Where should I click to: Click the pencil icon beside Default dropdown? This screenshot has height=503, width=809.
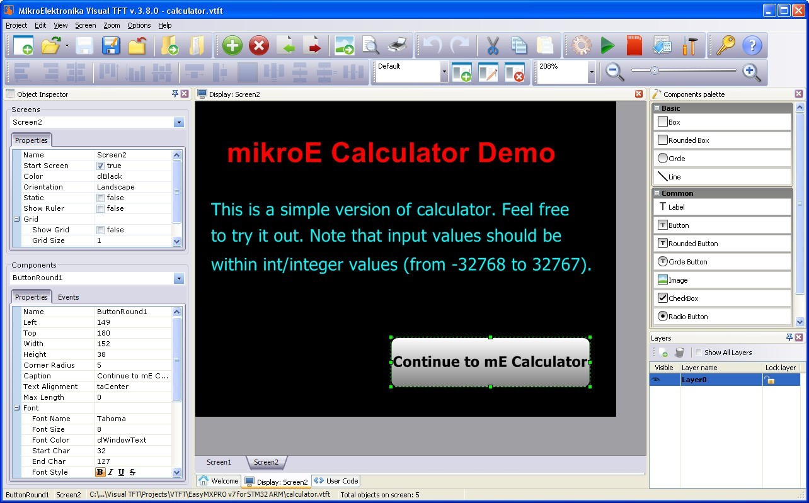coord(488,72)
